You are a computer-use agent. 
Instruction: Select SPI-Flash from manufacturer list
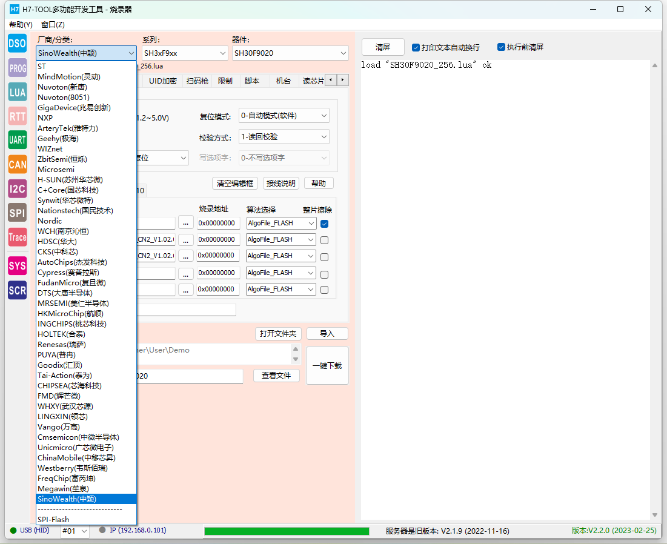[x=86, y=519]
